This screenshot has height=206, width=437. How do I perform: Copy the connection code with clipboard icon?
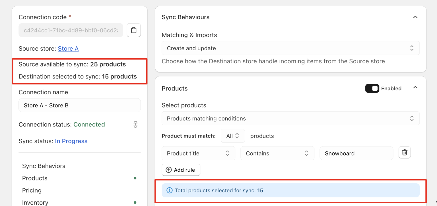click(x=134, y=30)
